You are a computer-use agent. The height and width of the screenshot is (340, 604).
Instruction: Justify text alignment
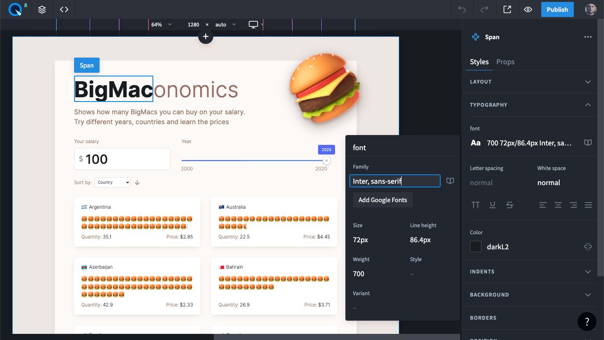pyautogui.click(x=588, y=205)
